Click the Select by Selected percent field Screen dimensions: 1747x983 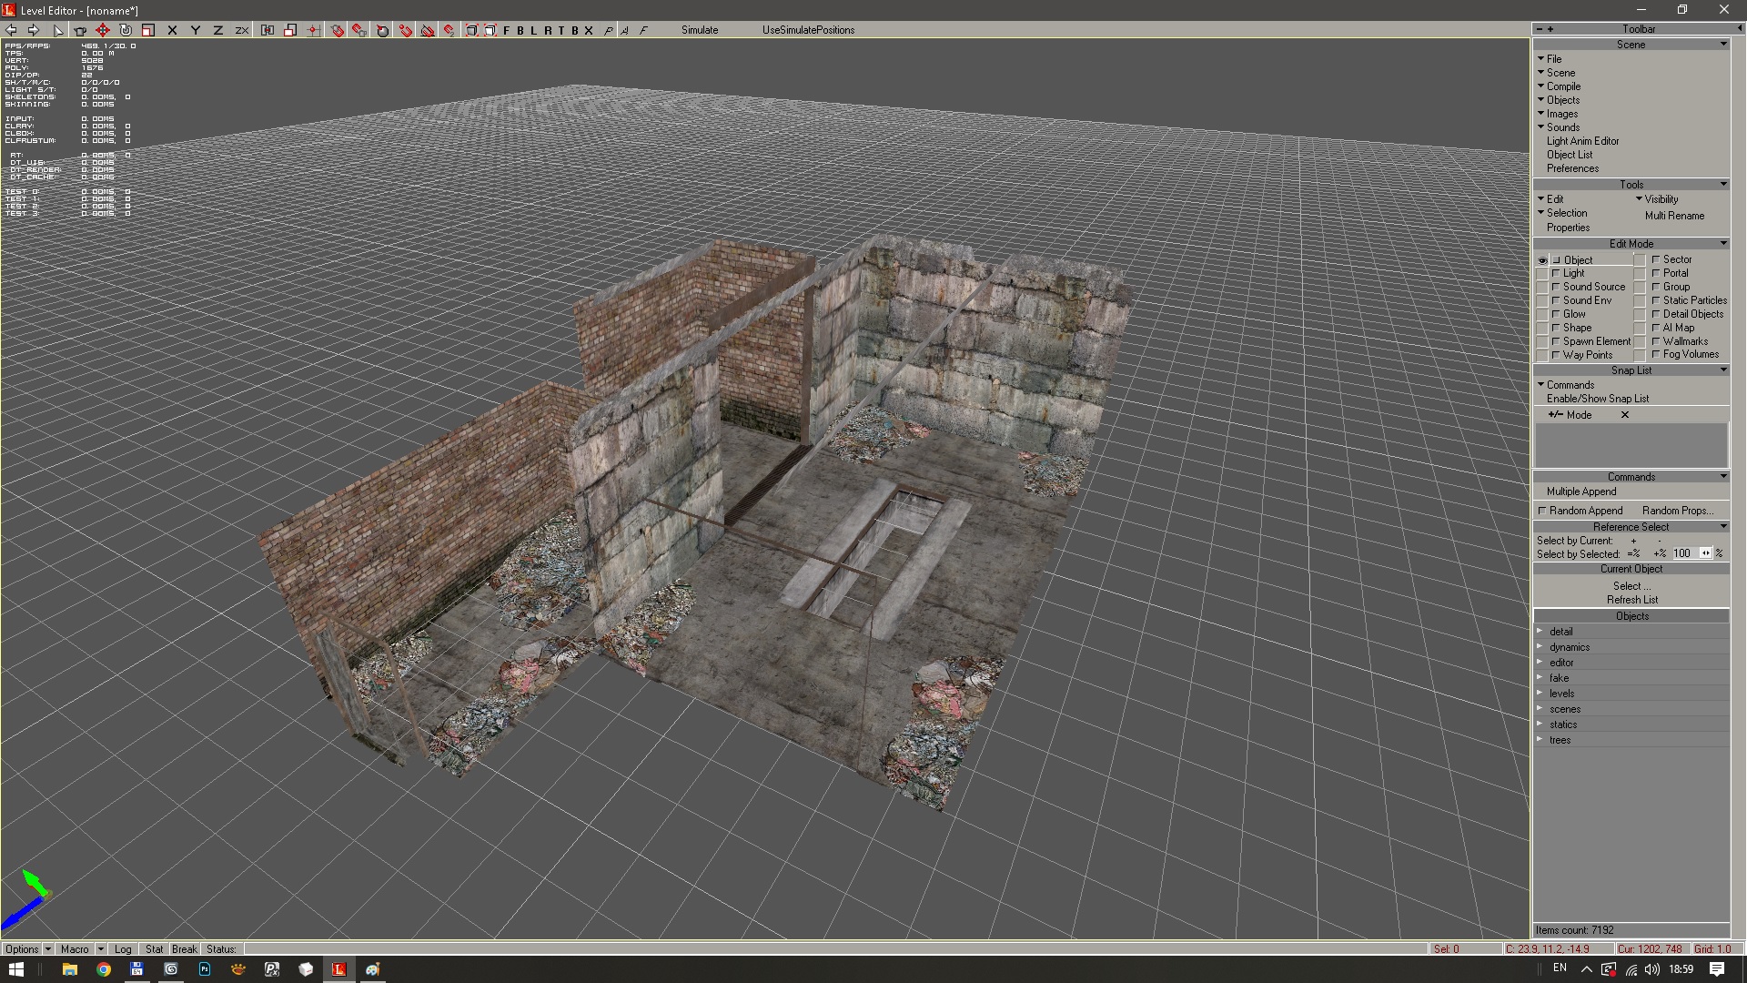tap(1684, 553)
